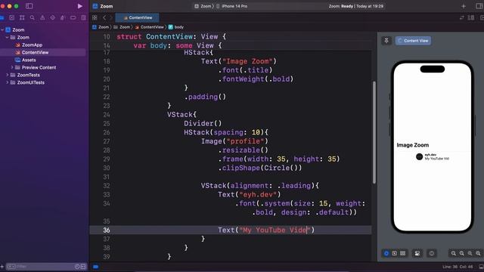This screenshot has height=272, width=484.
Task: Open the source control navigator icon
Action: (12, 17)
